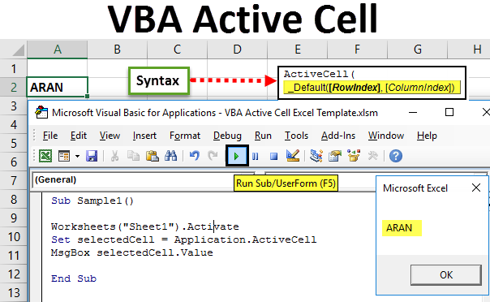Open the Debug menu

[227, 136]
